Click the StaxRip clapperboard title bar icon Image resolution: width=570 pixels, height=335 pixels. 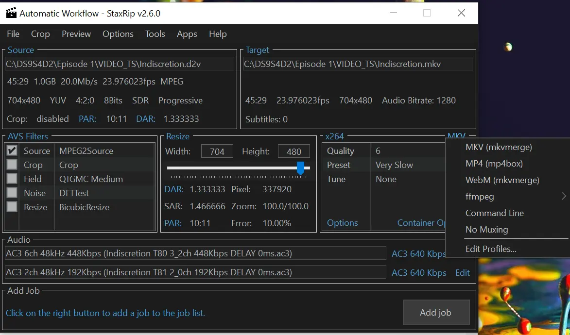(x=11, y=13)
